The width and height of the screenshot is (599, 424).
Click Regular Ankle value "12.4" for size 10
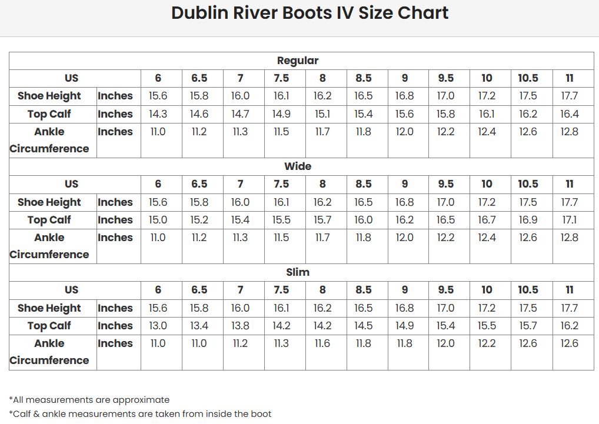tap(487, 132)
